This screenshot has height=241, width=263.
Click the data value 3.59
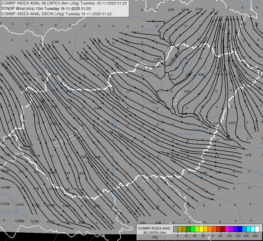(x=201, y=75)
